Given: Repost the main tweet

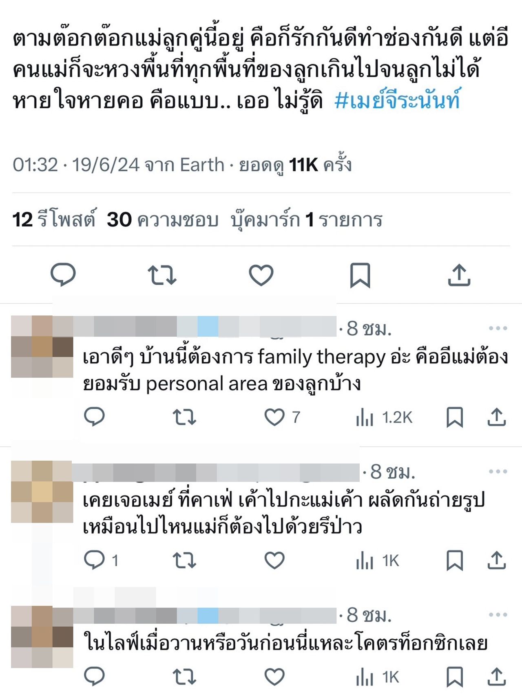Looking at the screenshot, I should pos(162,275).
